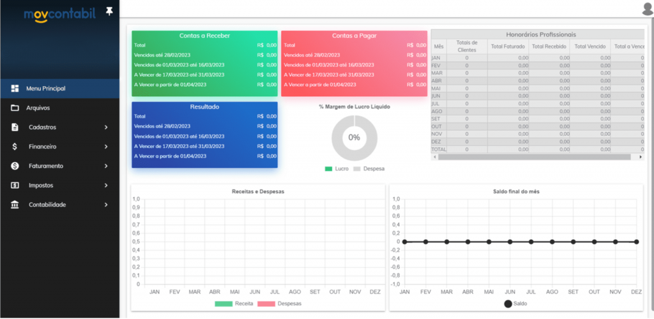Toggle the Lucro legend in margin chart
Viewport: 654px width, 319px height.
[337, 169]
